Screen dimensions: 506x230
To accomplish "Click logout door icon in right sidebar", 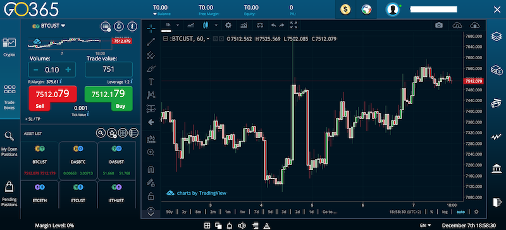I will [x=497, y=202].
